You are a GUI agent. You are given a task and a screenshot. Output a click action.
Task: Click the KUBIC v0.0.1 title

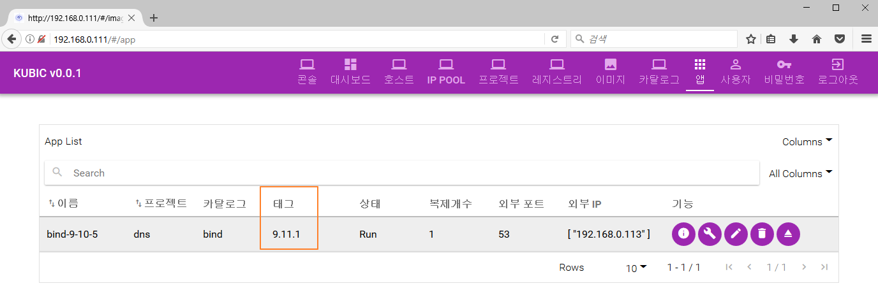point(47,73)
